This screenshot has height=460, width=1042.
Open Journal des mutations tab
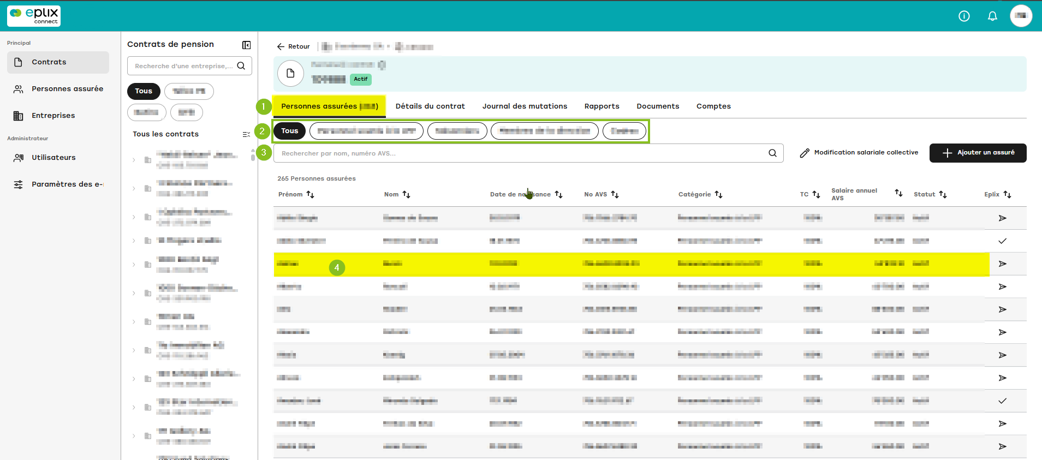click(525, 106)
